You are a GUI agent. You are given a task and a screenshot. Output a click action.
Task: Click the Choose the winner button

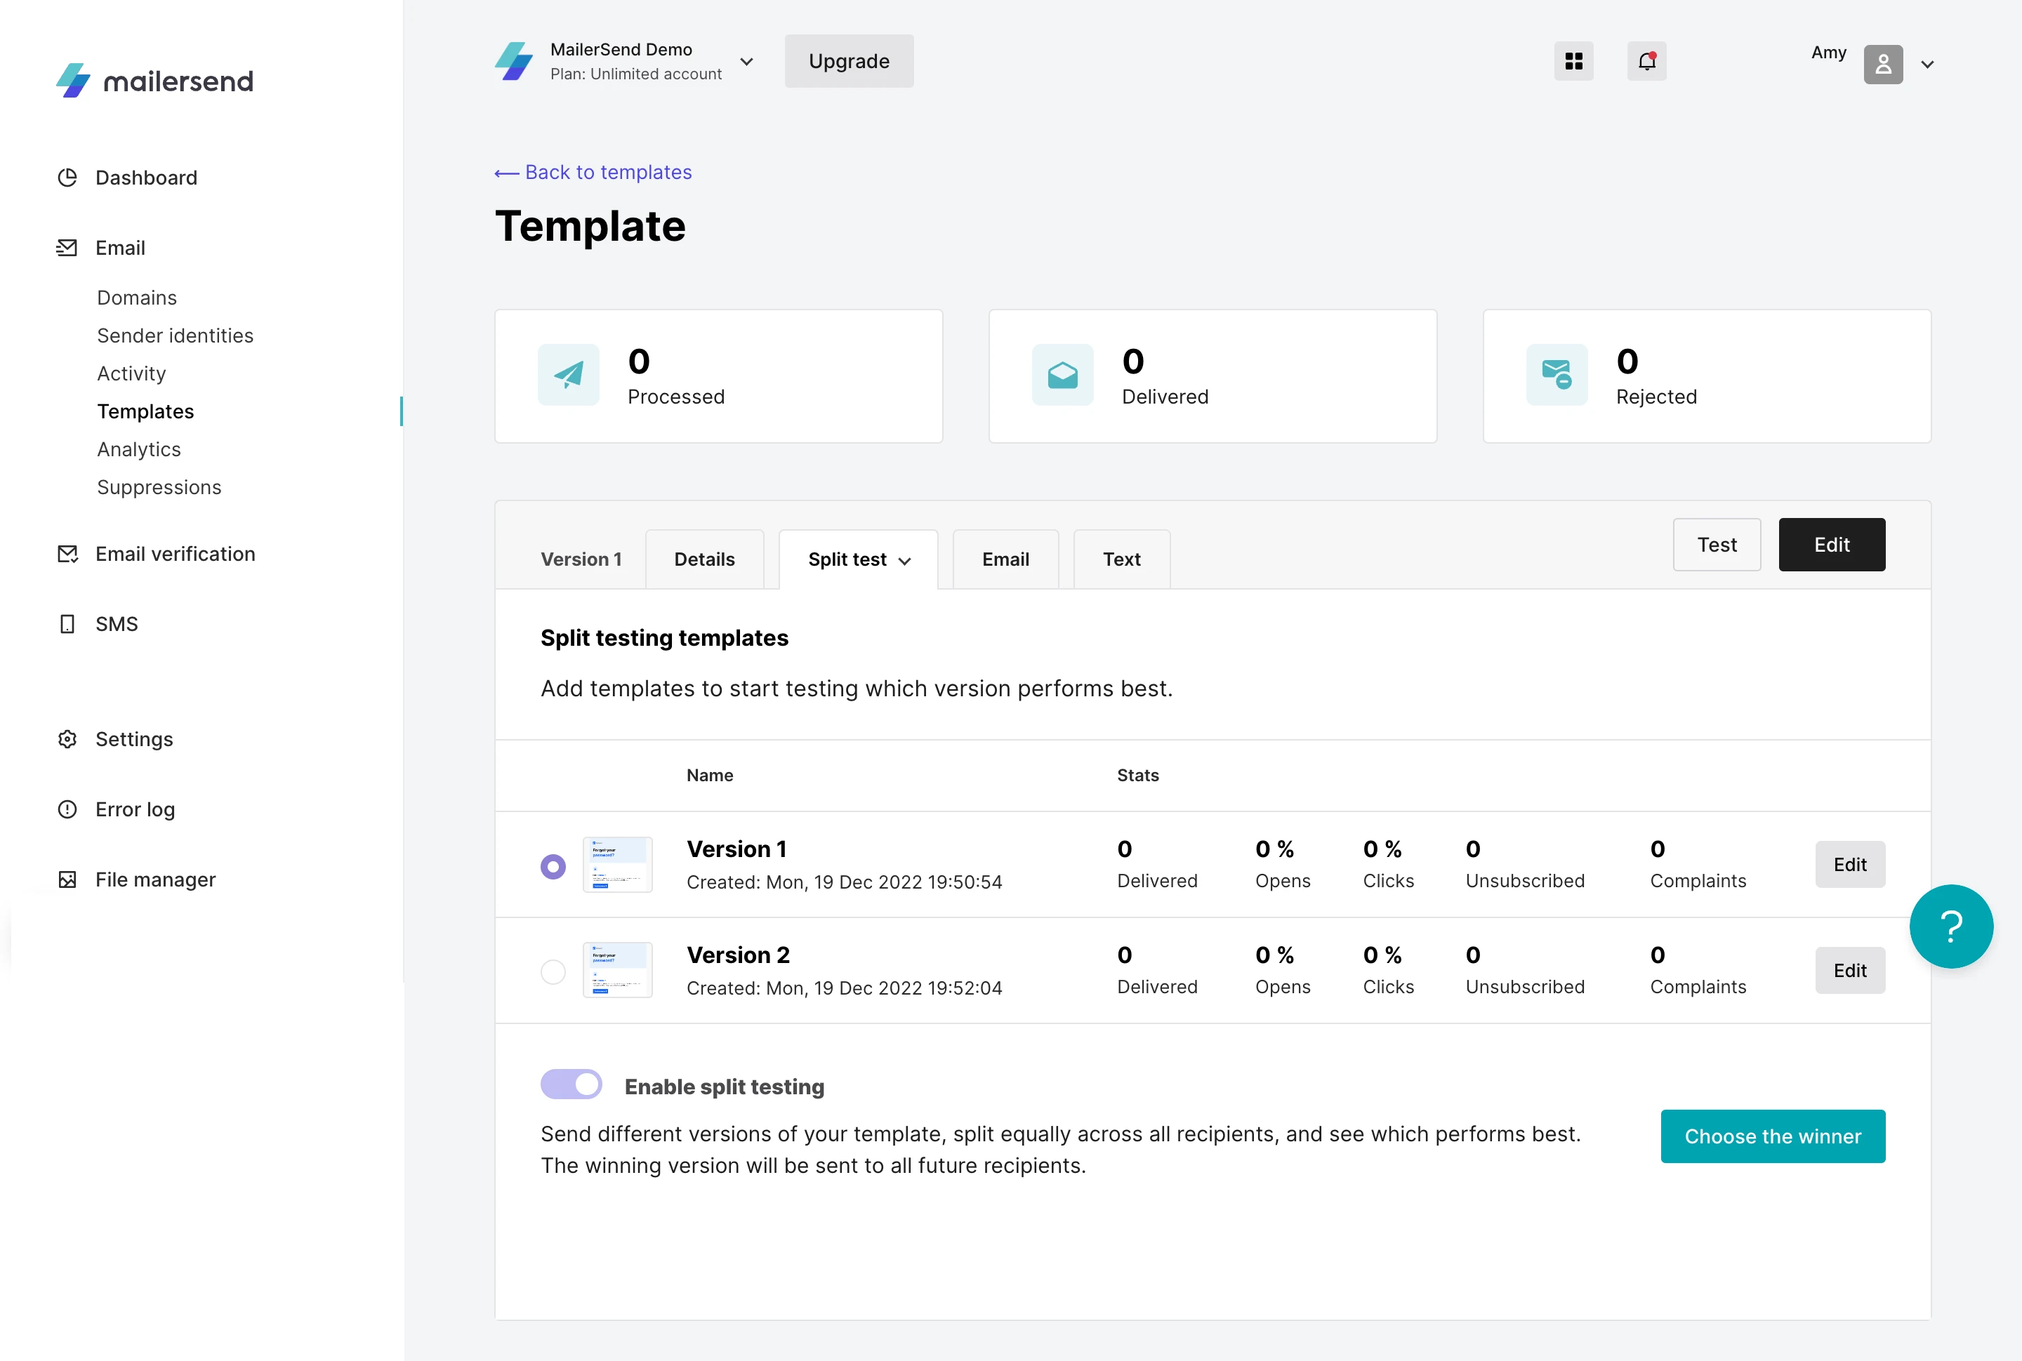click(x=1772, y=1136)
